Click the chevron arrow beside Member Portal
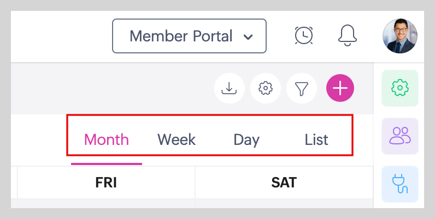 pos(248,37)
